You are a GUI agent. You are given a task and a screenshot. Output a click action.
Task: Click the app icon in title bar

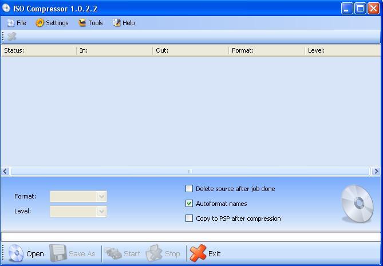(7, 8)
